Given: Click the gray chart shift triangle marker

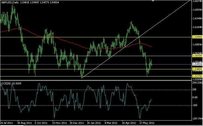Looking at the screenshot, I should tap(153, 1).
